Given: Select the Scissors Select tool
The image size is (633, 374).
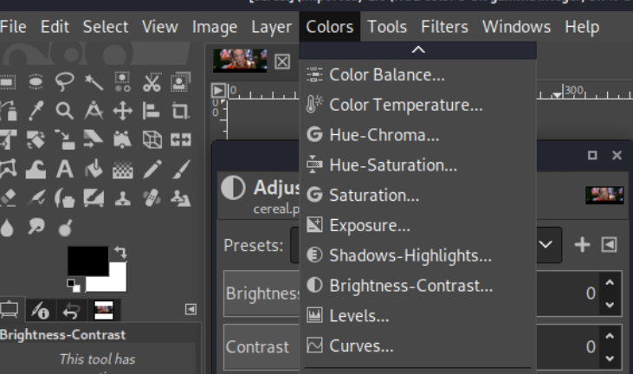Looking at the screenshot, I should tap(152, 82).
